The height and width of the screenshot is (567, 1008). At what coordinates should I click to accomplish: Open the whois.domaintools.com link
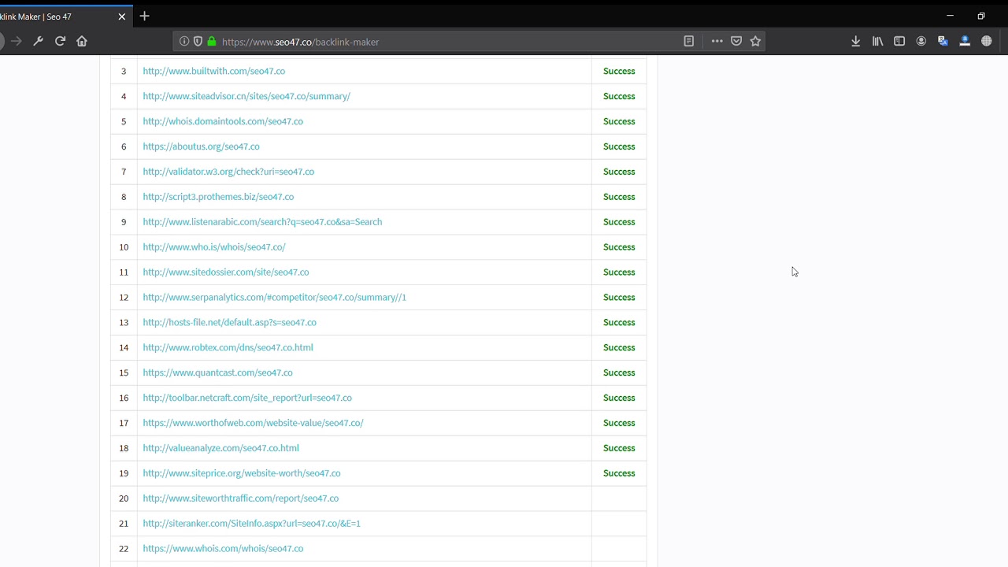tap(223, 121)
